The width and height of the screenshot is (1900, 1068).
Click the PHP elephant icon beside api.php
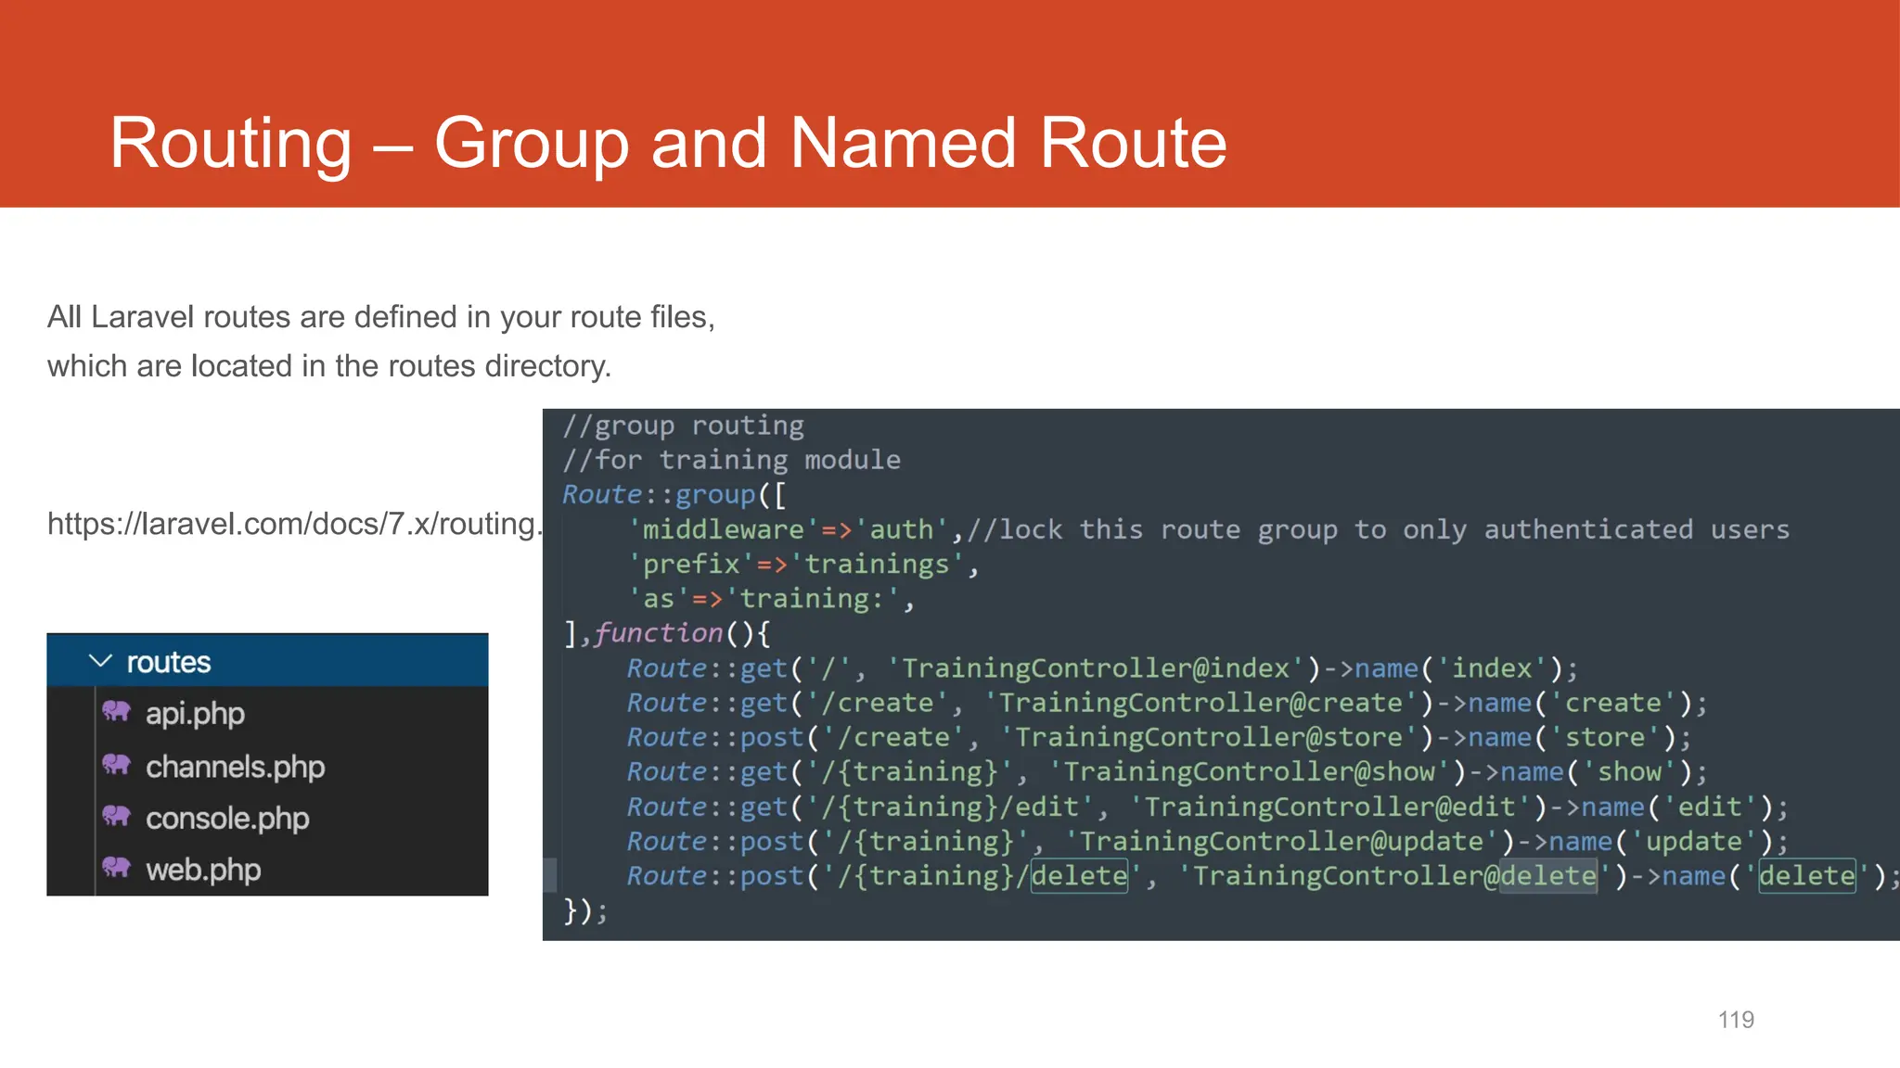click(x=116, y=712)
